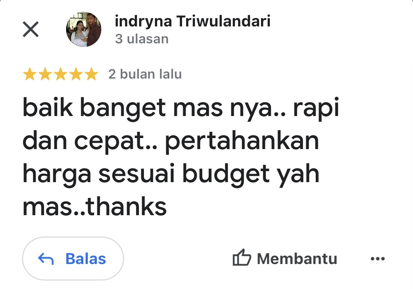
Task: Open the three-dot more options menu
Action: [x=378, y=259]
